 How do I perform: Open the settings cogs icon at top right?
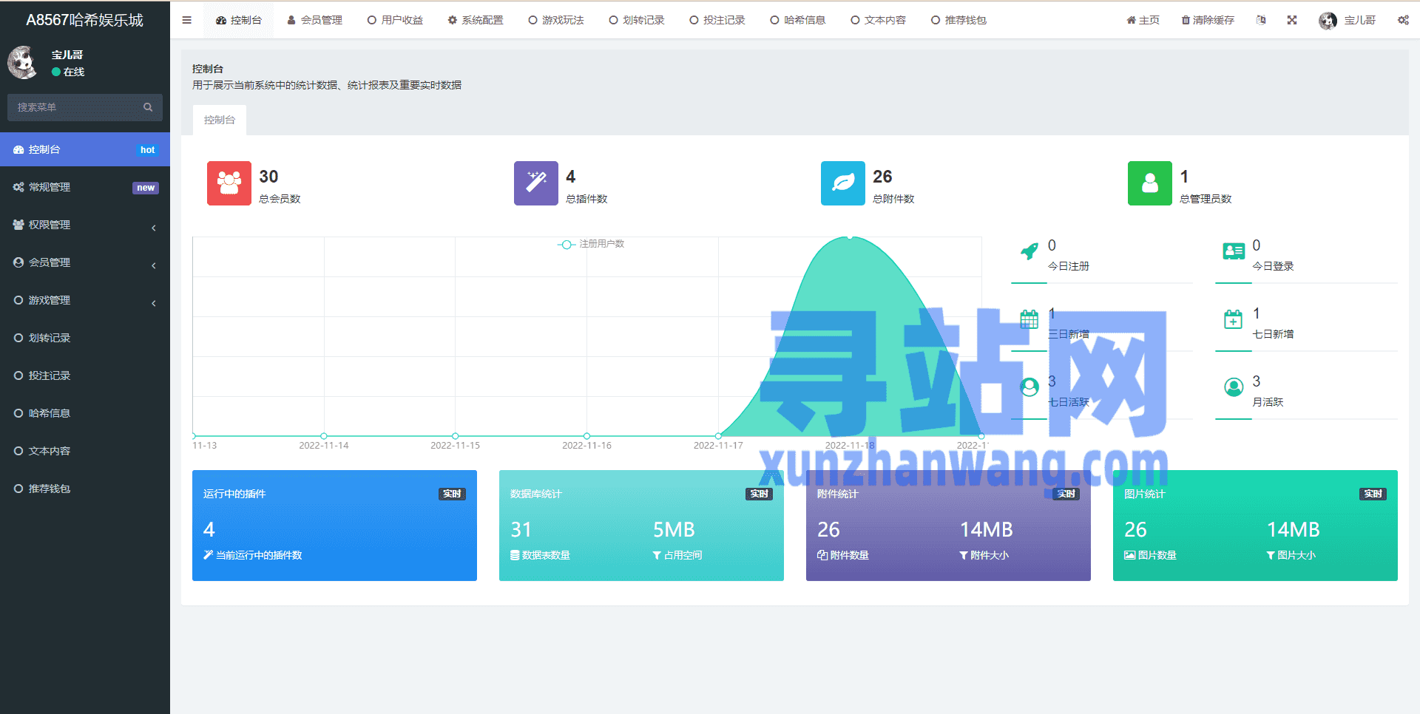pyautogui.click(x=1403, y=20)
